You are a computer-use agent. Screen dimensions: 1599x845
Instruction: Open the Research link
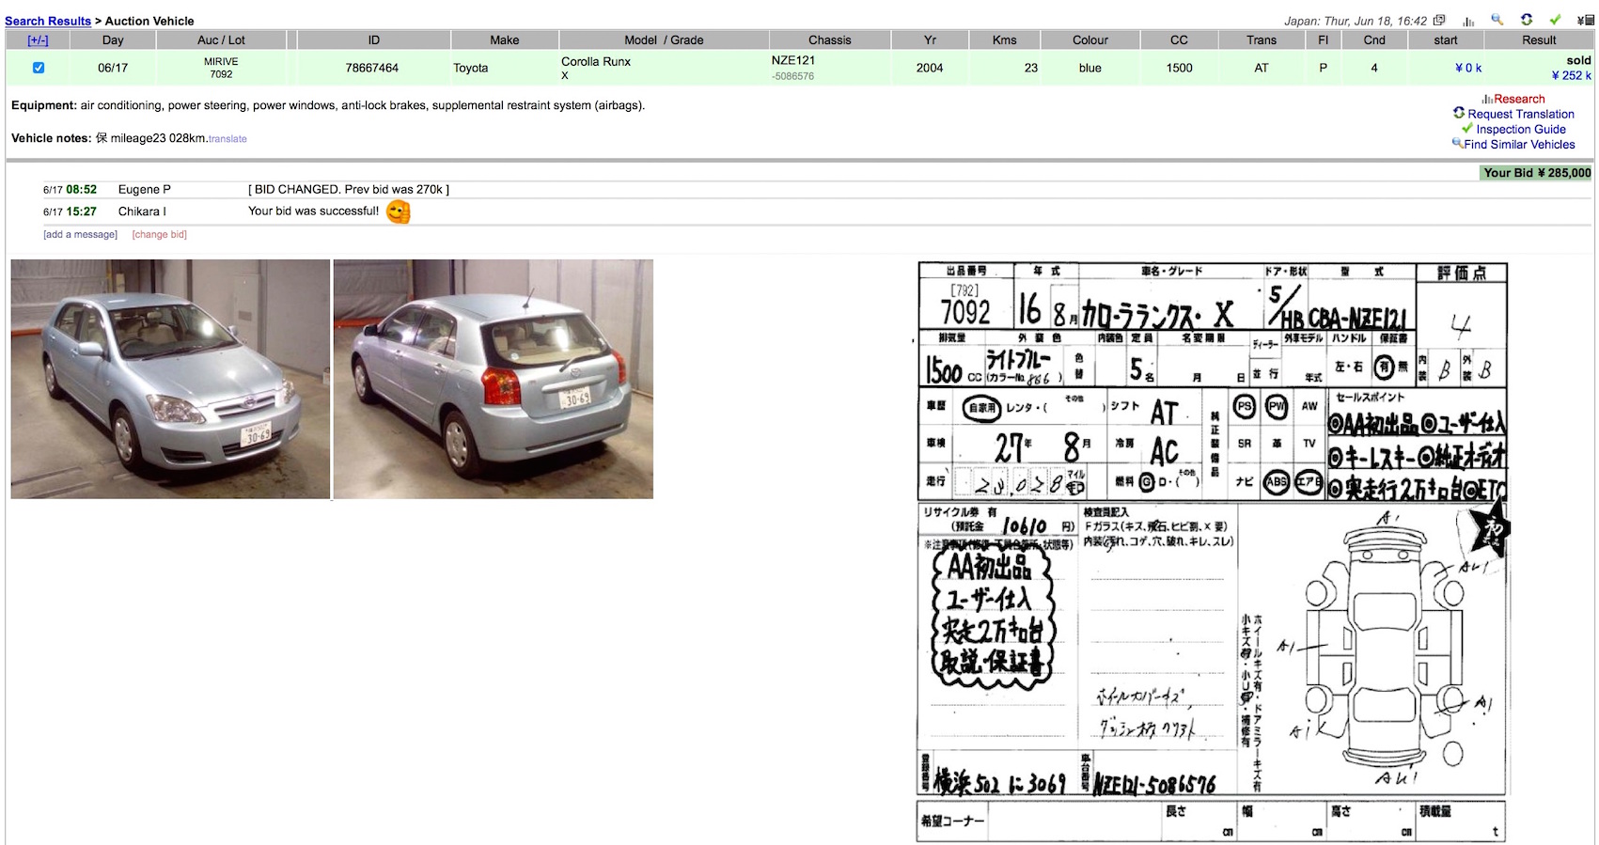(1519, 99)
